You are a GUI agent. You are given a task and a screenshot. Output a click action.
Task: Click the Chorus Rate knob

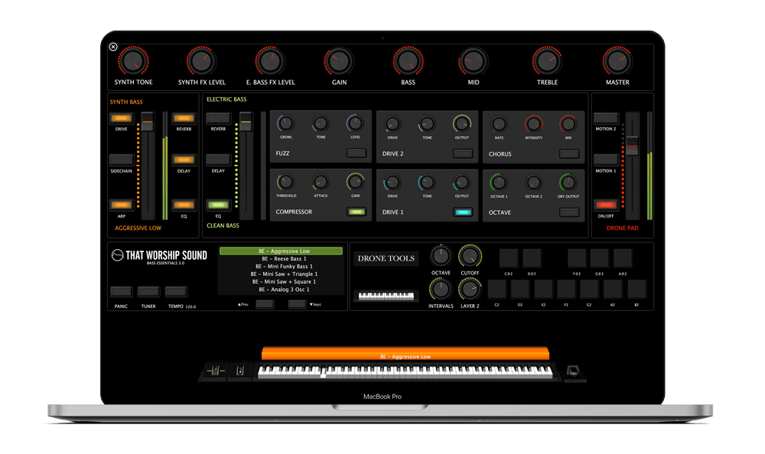499,124
